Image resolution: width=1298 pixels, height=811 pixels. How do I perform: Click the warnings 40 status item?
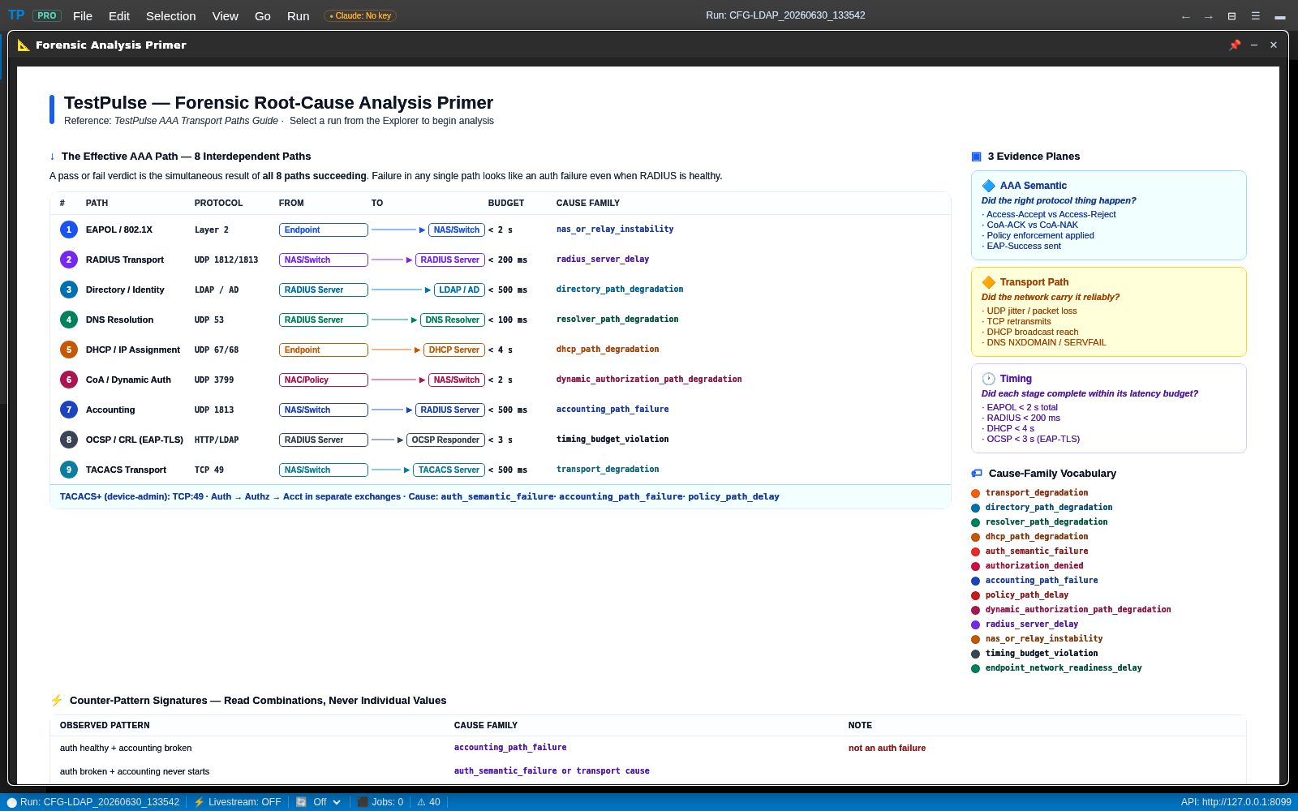tap(428, 802)
